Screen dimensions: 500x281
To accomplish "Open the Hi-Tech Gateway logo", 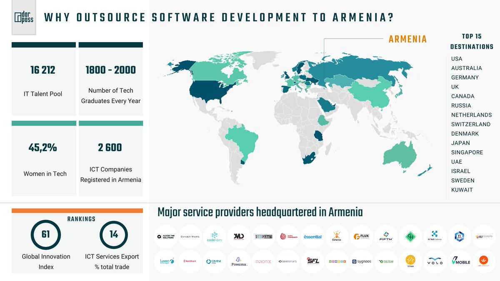I will pos(435,236).
